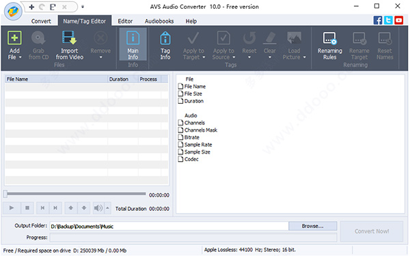
Task: Click the Channels info row
Action: 191,123
